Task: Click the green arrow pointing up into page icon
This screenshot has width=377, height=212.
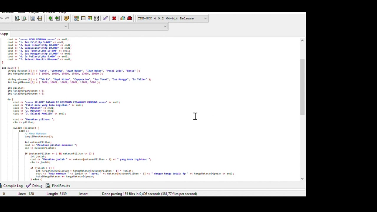Action: [51, 18]
